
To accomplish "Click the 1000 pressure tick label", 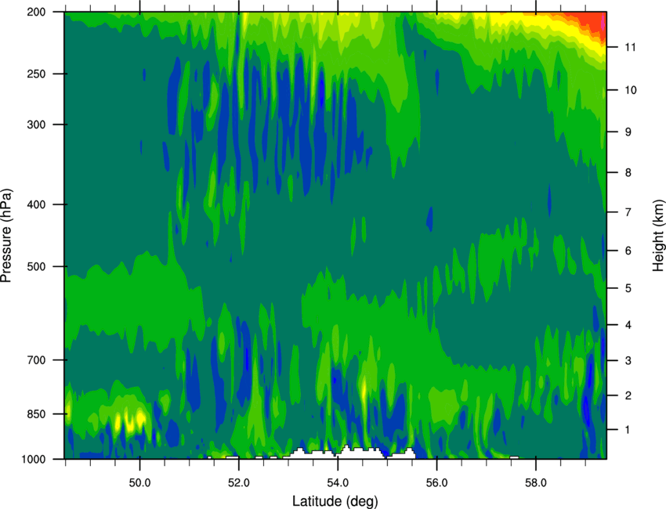I will (34, 460).
